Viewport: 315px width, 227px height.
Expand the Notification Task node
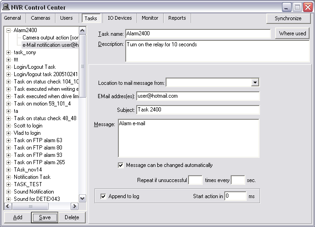click(x=8, y=177)
